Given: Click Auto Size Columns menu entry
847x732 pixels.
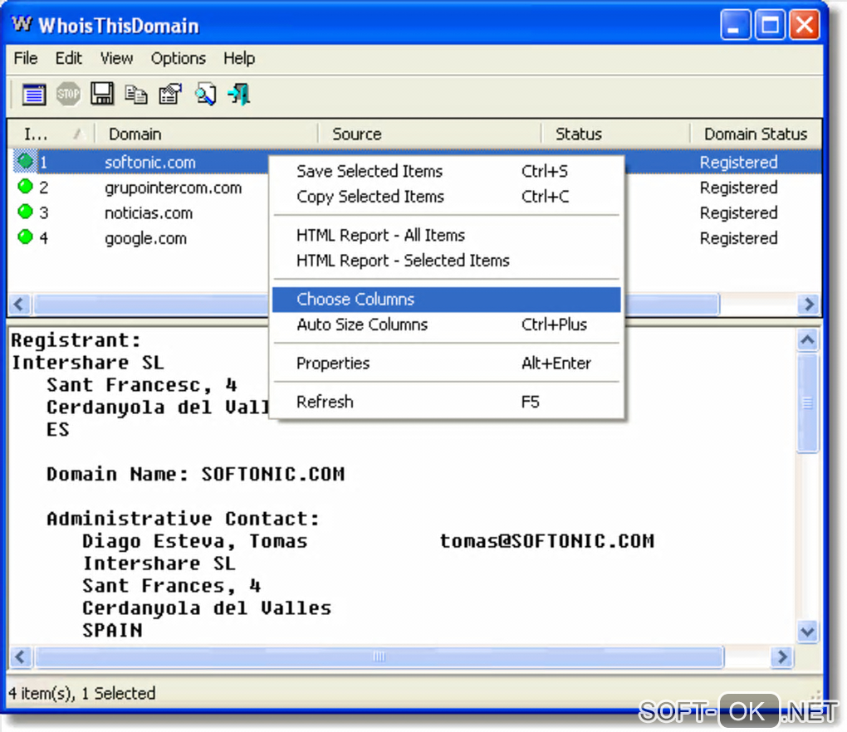Looking at the screenshot, I should 446,325.
